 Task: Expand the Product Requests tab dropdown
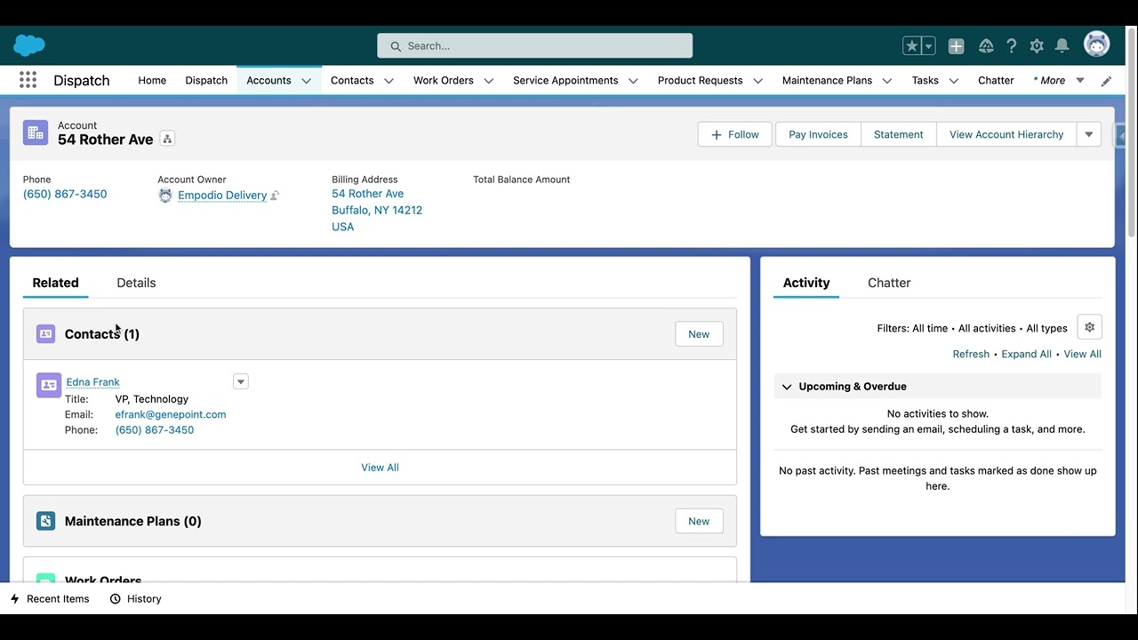(757, 81)
